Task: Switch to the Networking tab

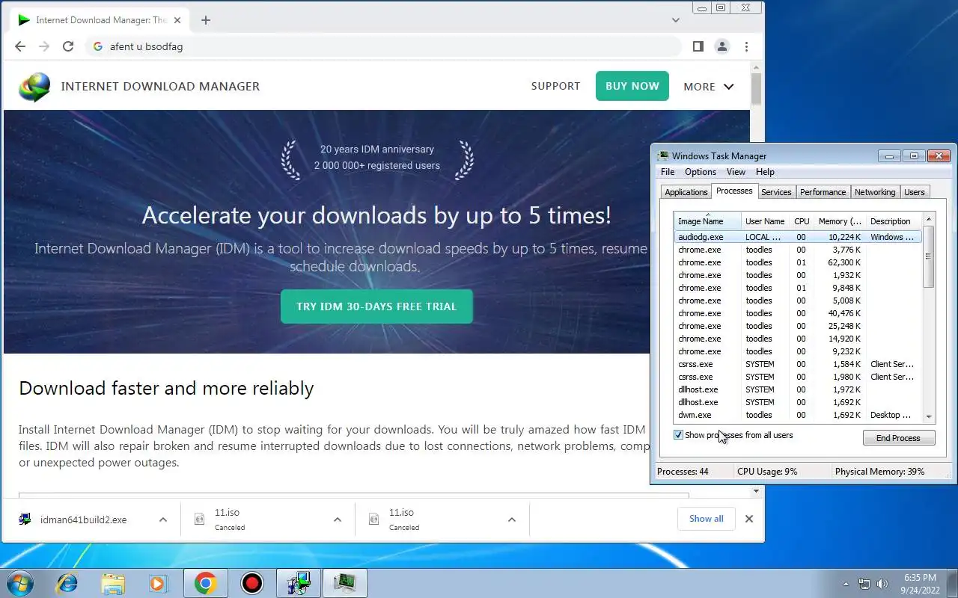Action: pos(875,192)
